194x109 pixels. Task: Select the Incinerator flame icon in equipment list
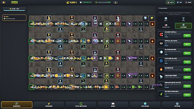(x=161, y=69)
